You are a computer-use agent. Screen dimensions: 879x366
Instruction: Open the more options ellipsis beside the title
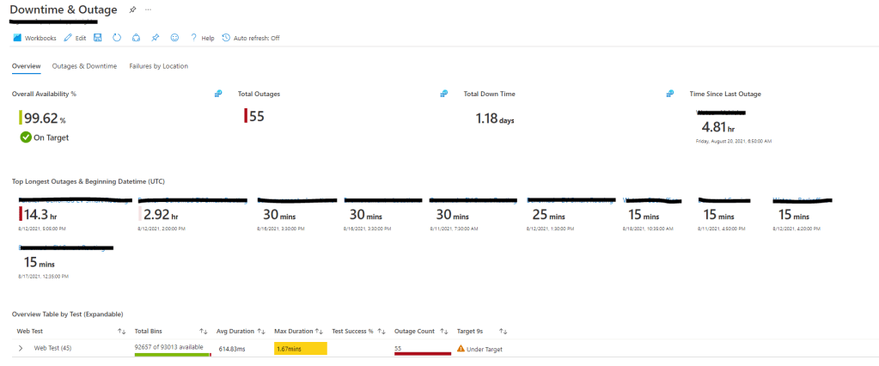148,9
